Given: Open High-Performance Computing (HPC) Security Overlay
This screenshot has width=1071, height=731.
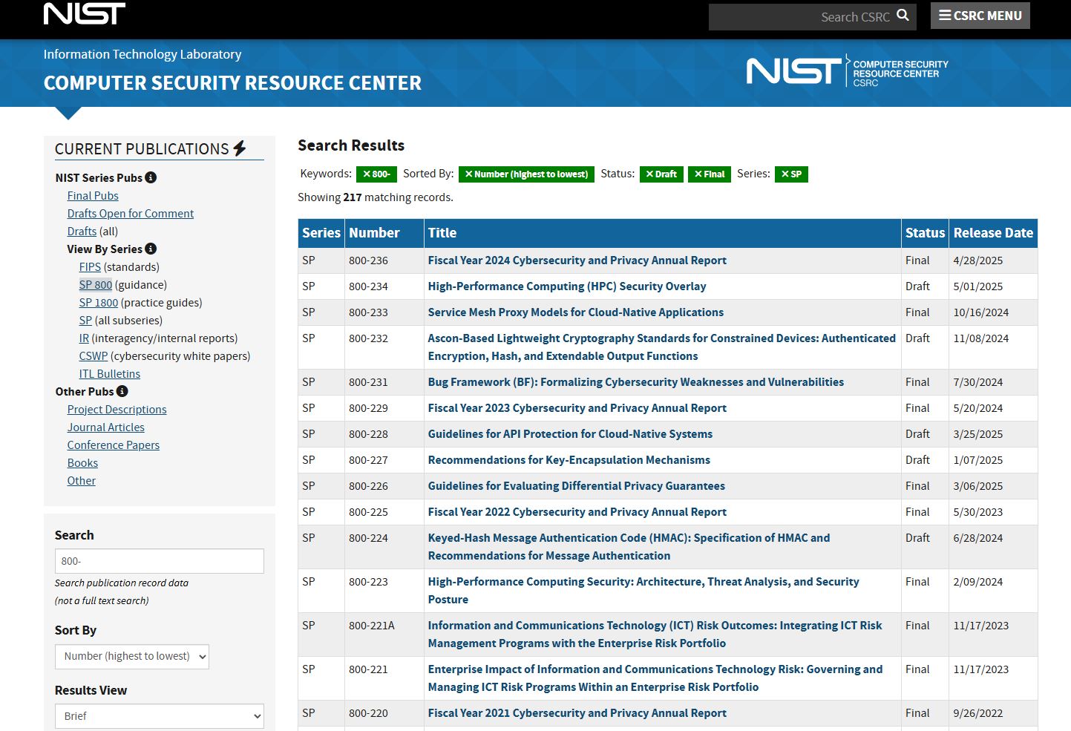Looking at the screenshot, I should [567, 286].
